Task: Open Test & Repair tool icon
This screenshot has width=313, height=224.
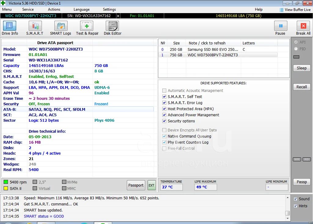Action: tap(87, 26)
